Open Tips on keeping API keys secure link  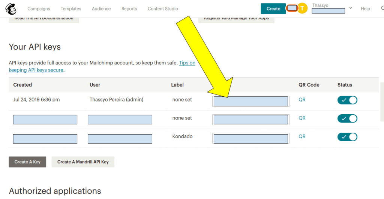(187, 63)
